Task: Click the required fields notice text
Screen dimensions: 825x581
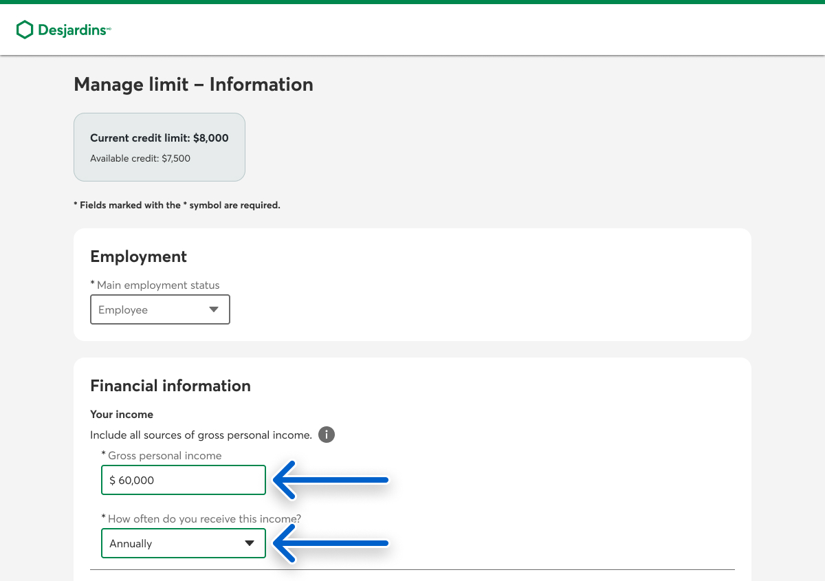Action: pos(177,205)
